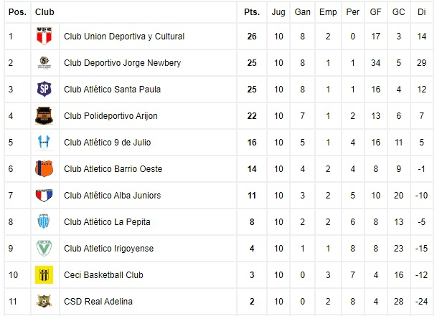Screen dimensions: 437x316
Task: Click the La Pepita light-blue striped crest
Action: point(44,221)
